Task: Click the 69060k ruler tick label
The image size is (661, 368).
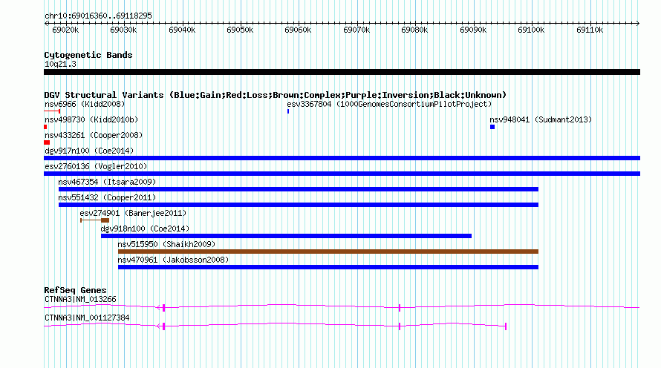Action: (x=298, y=30)
